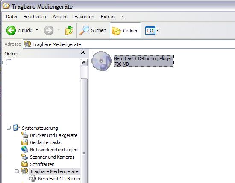Screen dimensions: 235x183
Task: Click the Drucker und Faxgeräte icon
Action: (x=25, y=135)
